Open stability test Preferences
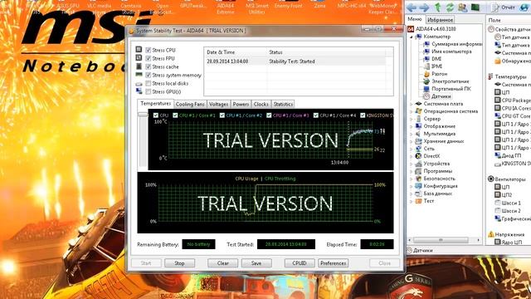This screenshot has width=531, height=299. coord(334,263)
